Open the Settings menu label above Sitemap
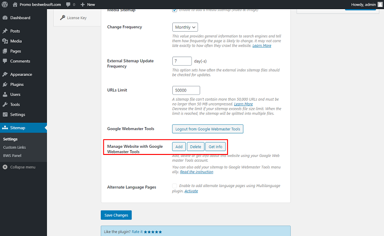 coord(18,114)
